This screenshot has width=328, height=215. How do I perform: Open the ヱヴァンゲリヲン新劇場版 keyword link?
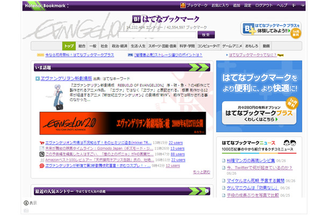click(x=66, y=78)
